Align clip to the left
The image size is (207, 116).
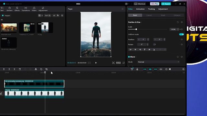(131, 50)
